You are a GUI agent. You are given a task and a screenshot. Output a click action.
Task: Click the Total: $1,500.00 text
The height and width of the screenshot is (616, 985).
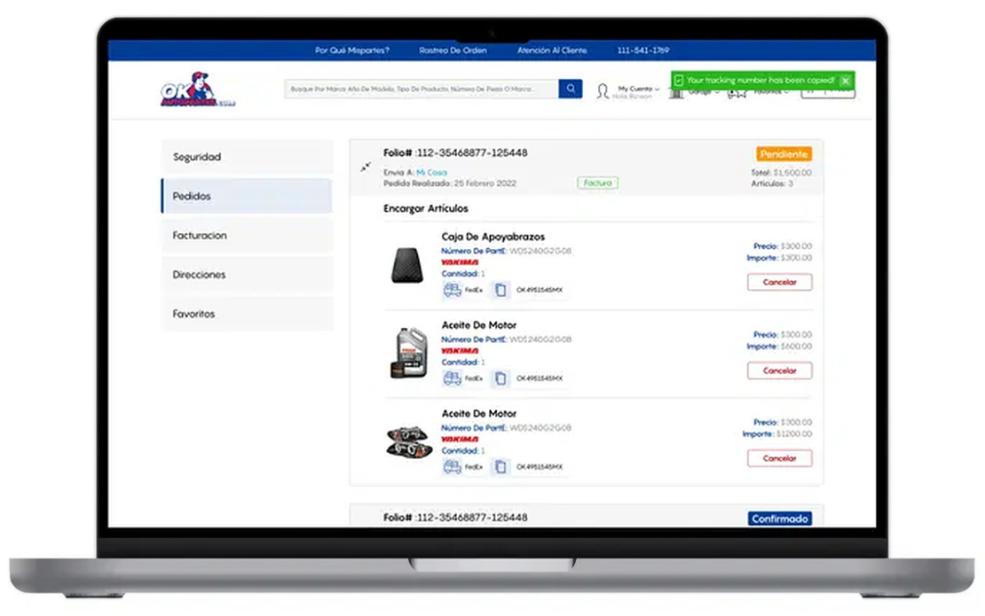(782, 173)
